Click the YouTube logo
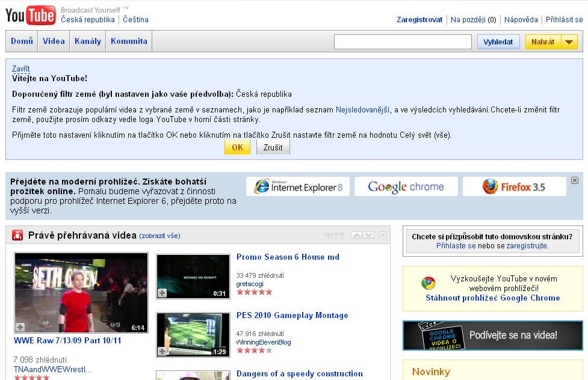The image size is (588, 380). (31, 14)
